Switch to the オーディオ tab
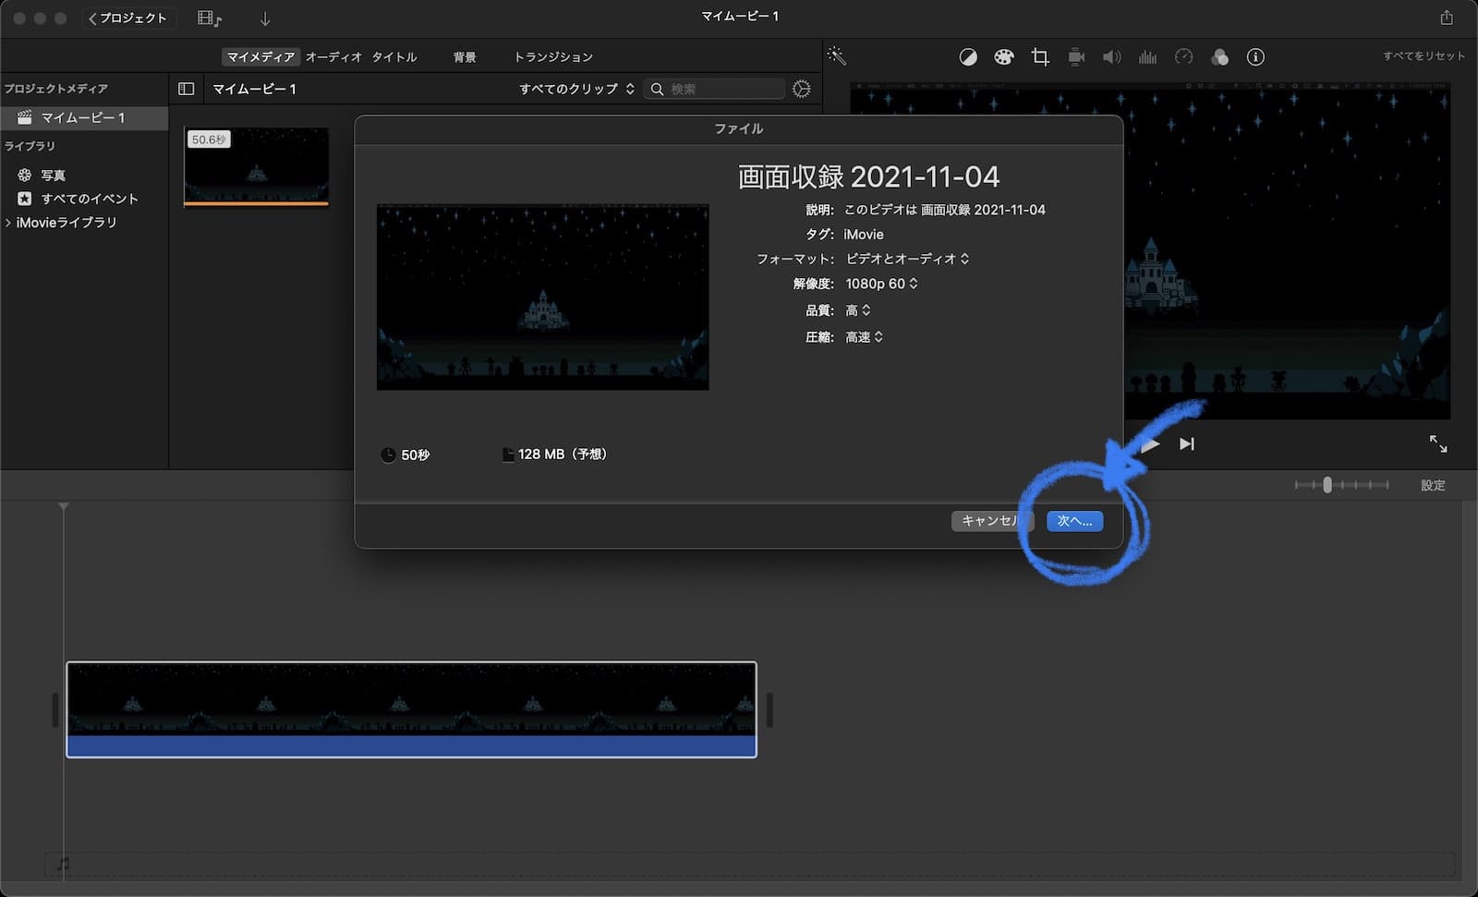The height and width of the screenshot is (897, 1478). tap(333, 56)
